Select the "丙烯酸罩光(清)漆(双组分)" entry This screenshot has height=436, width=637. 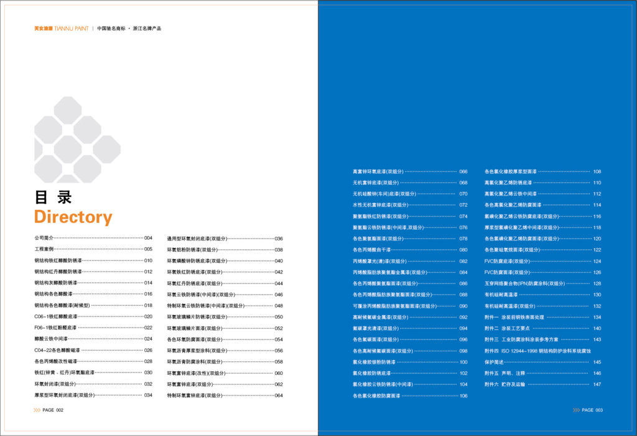click(410, 261)
